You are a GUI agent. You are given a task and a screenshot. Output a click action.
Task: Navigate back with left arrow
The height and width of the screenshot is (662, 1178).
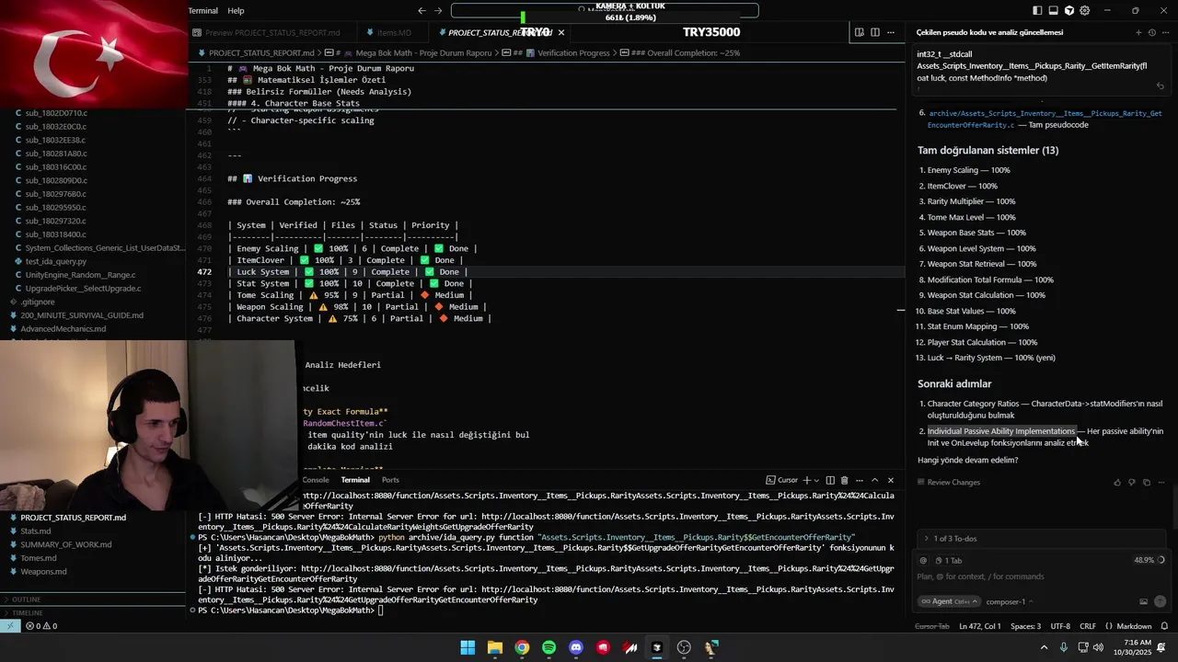422,11
